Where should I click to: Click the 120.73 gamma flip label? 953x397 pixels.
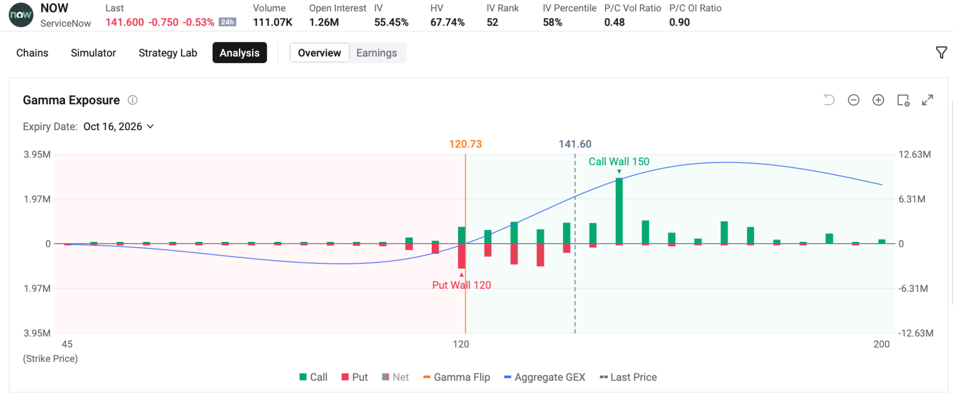(465, 144)
